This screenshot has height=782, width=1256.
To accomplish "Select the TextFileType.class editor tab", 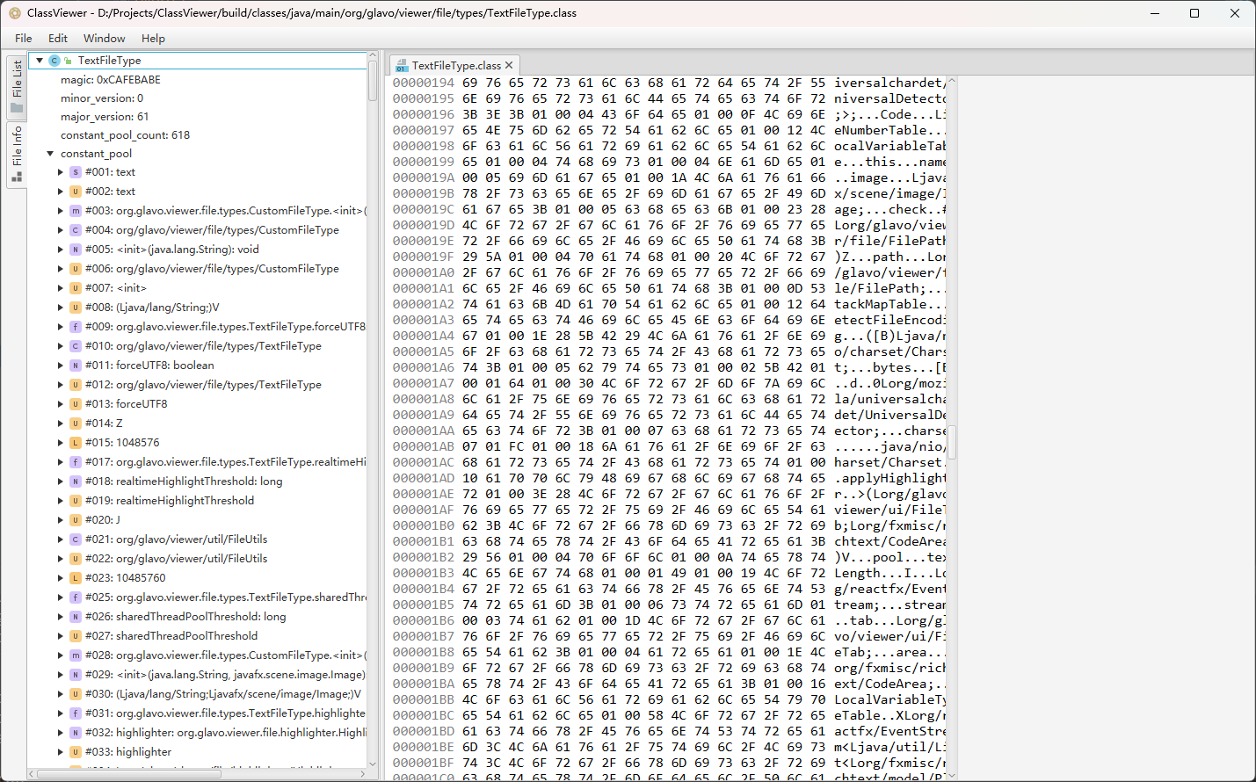I will click(x=456, y=65).
